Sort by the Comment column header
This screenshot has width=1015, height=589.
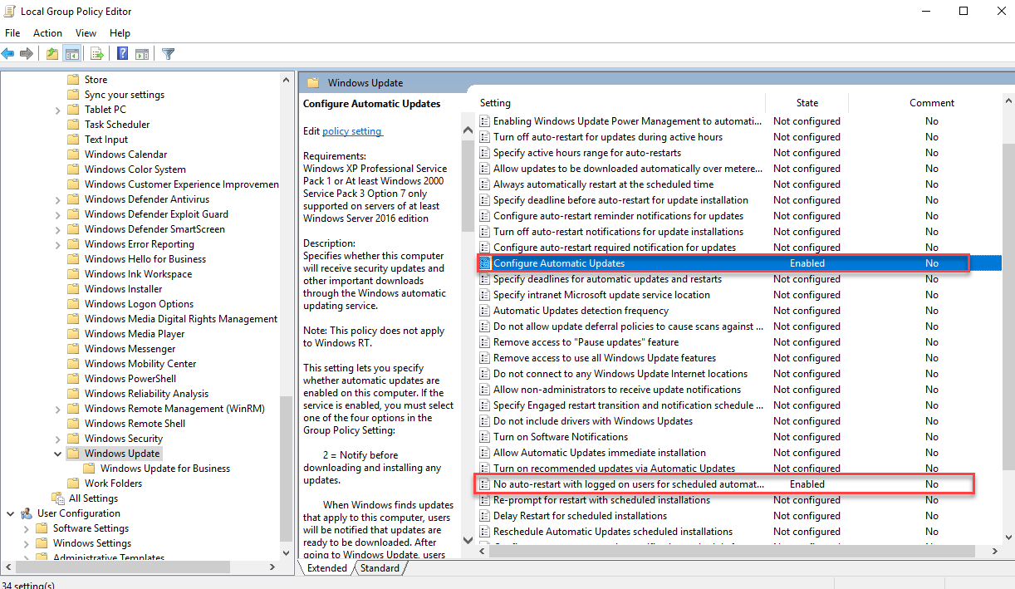point(932,103)
